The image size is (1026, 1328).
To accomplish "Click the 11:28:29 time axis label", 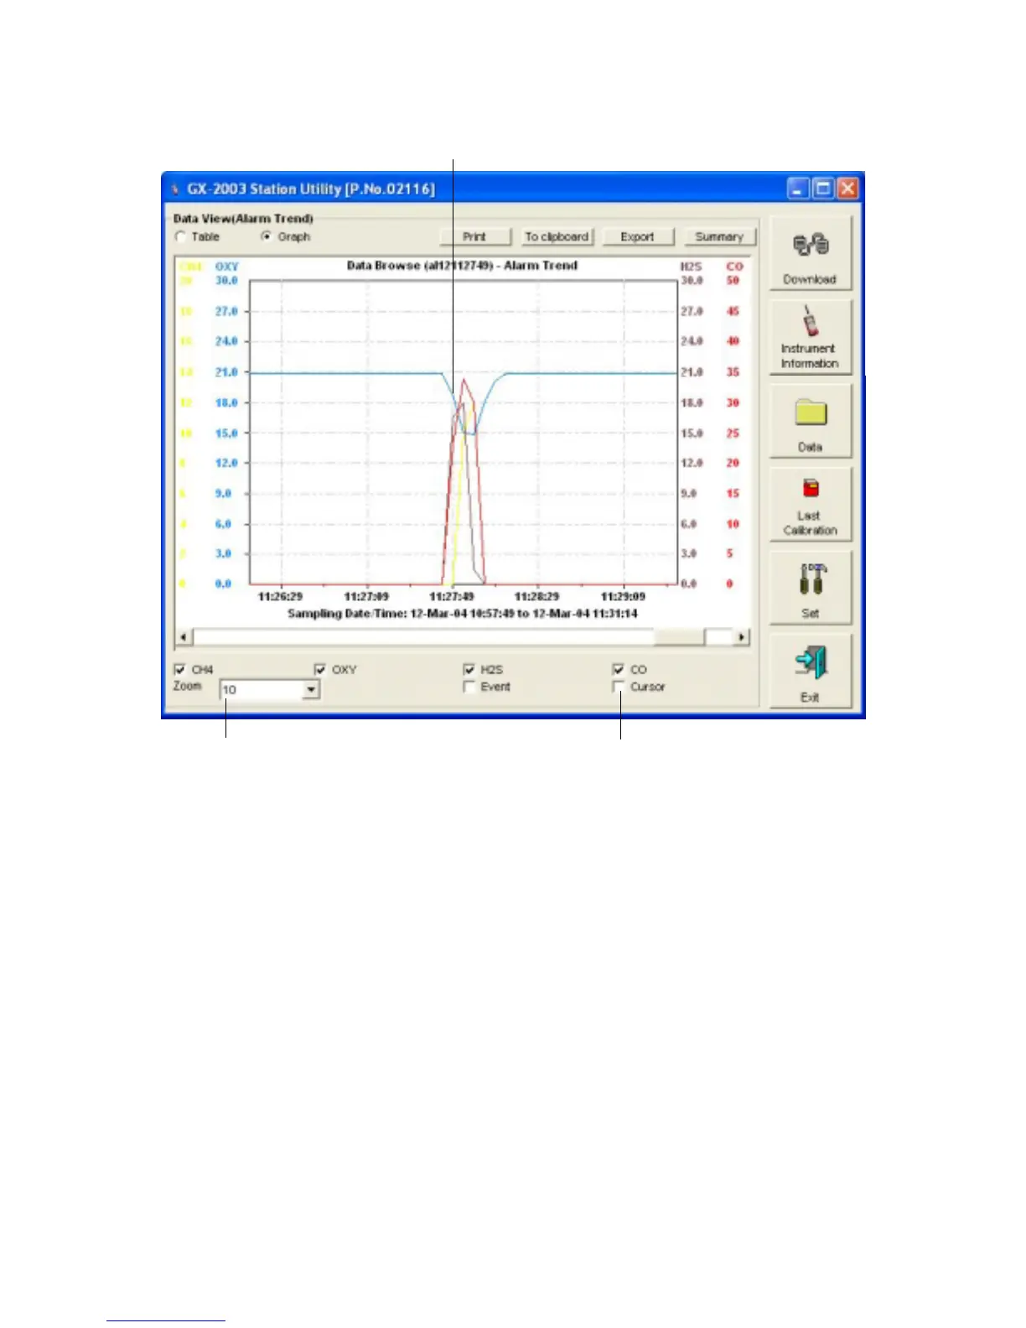I will [x=536, y=597].
